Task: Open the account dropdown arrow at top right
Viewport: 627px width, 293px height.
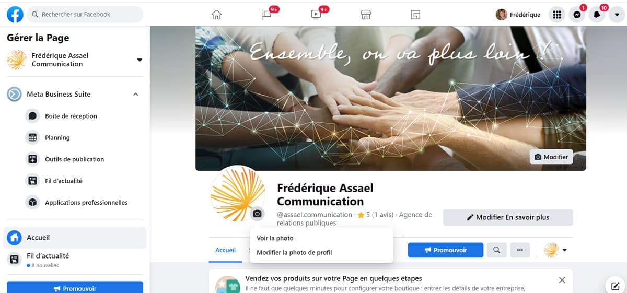Action: pyautogui.click(x=617, y=15)
